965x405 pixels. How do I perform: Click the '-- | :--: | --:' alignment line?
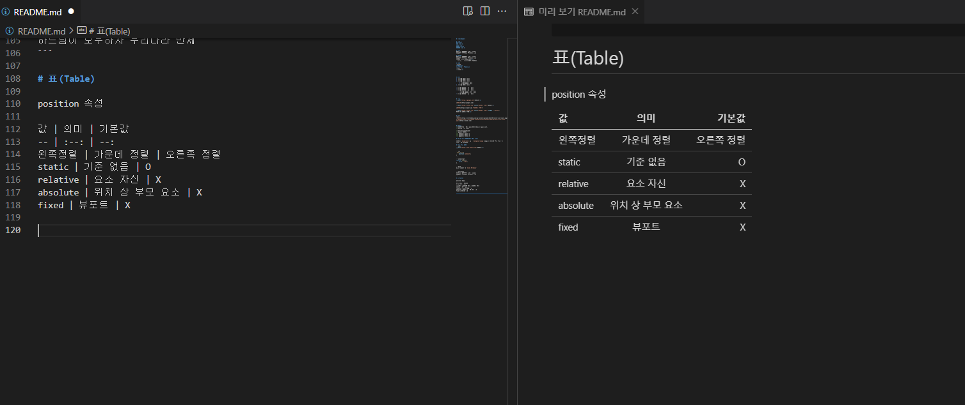pos(76,142)
